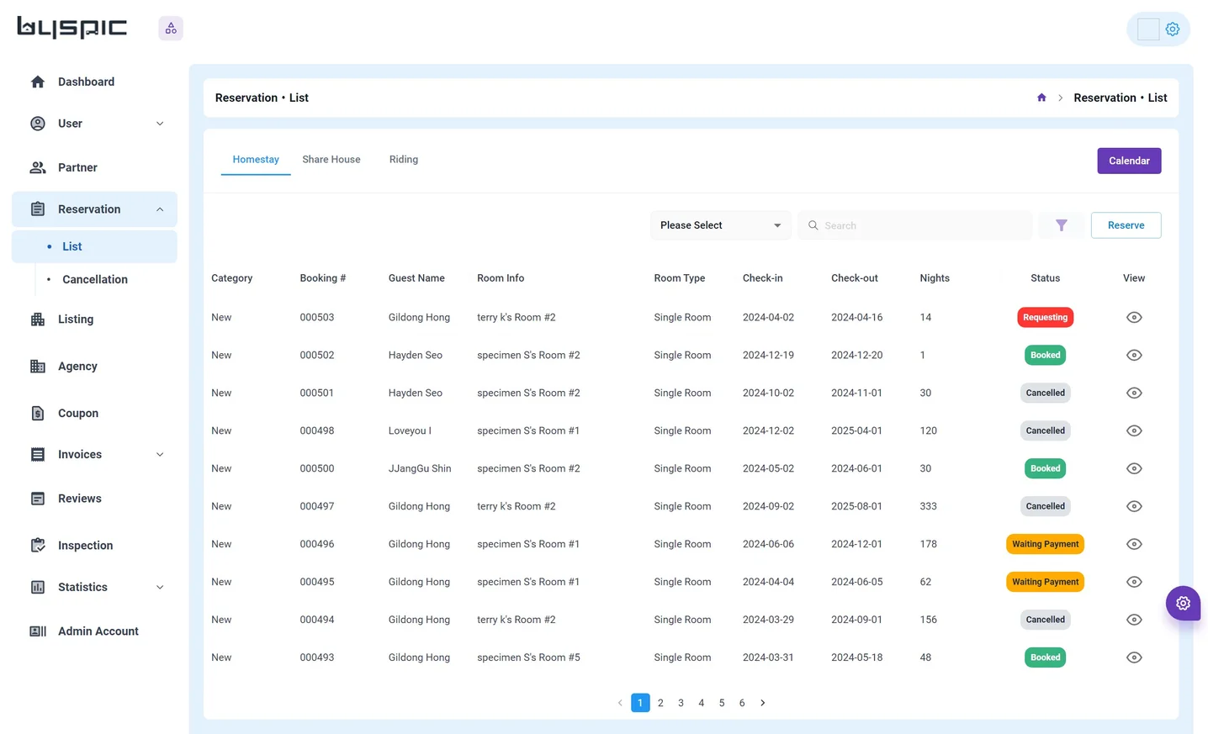Collapse the Reservation menu chevron

160,209
